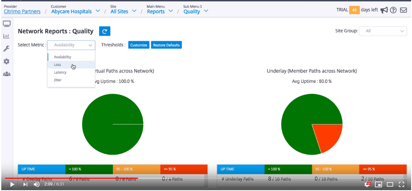
Task: Click the Abycare Hospitals customer link
Action: click(71, 11)
